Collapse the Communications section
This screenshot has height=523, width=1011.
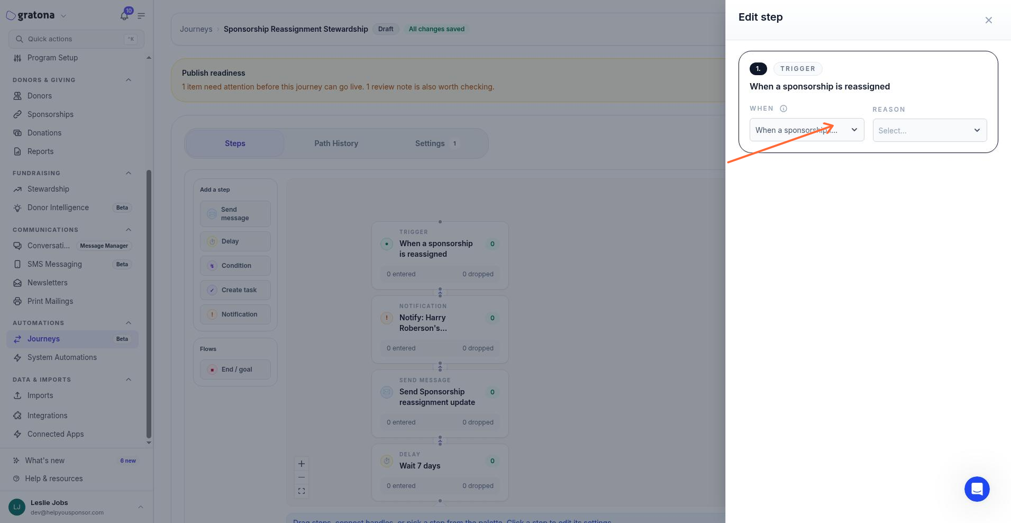[x=128, y=230]
